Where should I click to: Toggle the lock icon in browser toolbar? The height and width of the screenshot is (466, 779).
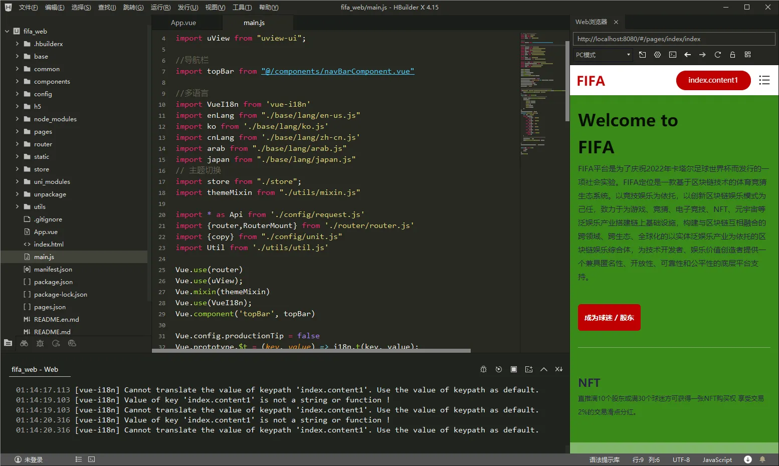point(732,55)
